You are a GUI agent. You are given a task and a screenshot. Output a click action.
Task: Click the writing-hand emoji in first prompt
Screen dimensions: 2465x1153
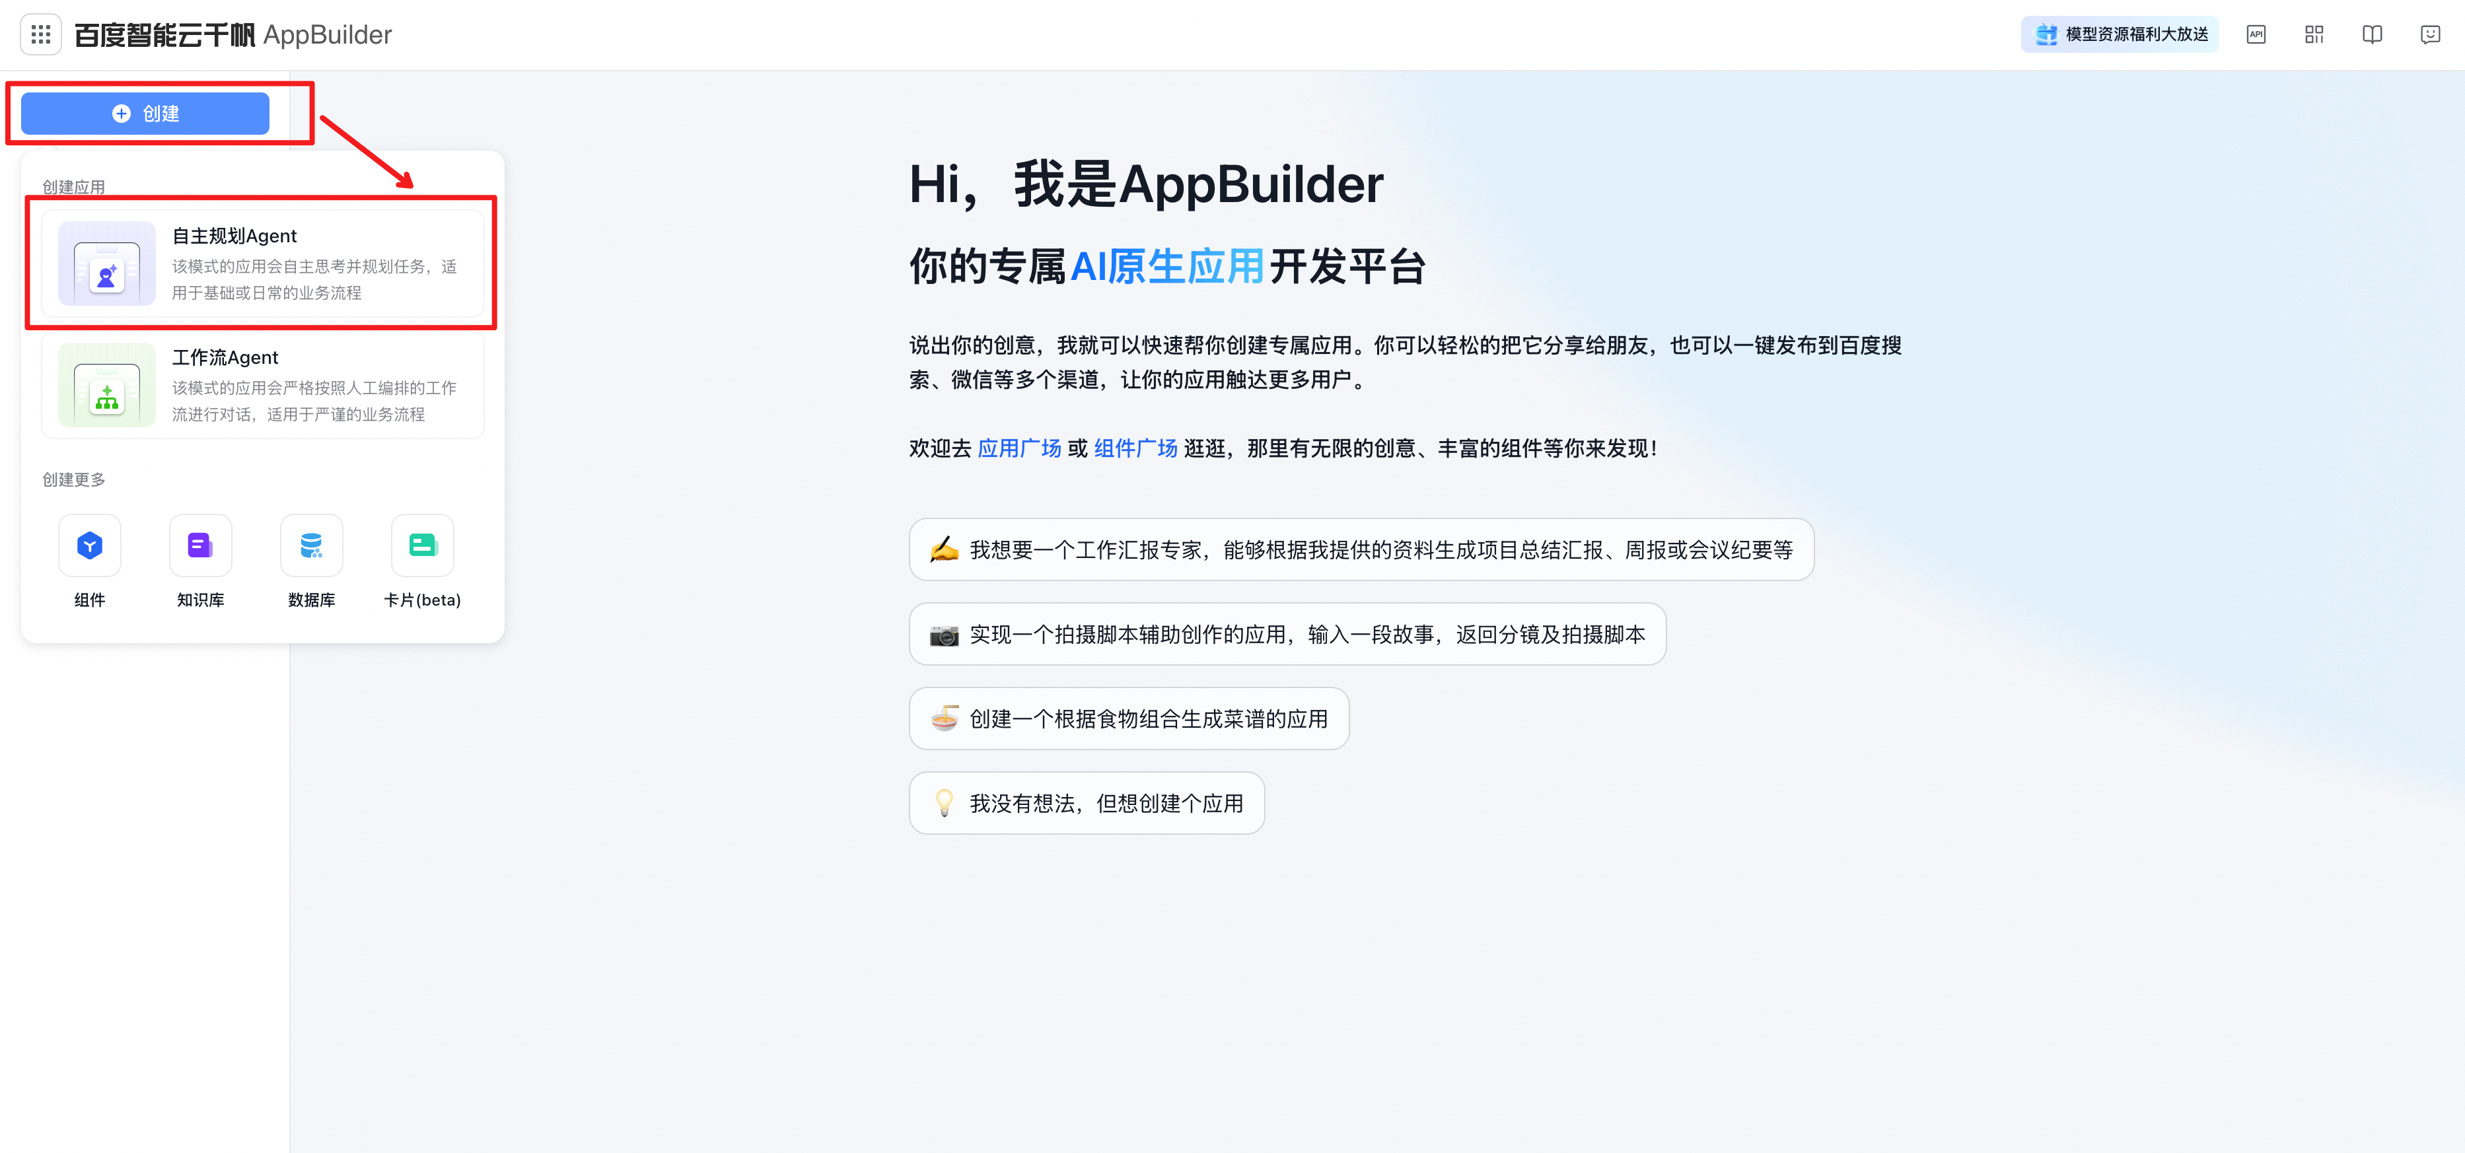[945, 549]
